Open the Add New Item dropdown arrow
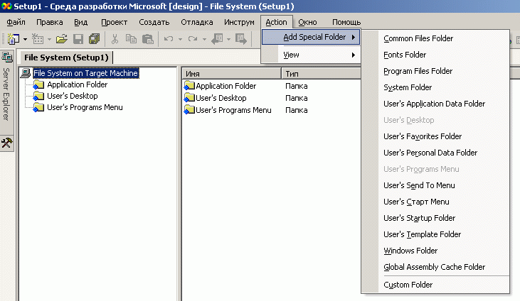The image size is (520, 301). click(49, 40)
